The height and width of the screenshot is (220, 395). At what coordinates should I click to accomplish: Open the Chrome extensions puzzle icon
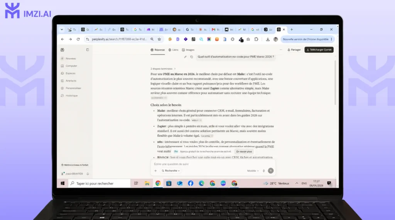coord(256,39)
